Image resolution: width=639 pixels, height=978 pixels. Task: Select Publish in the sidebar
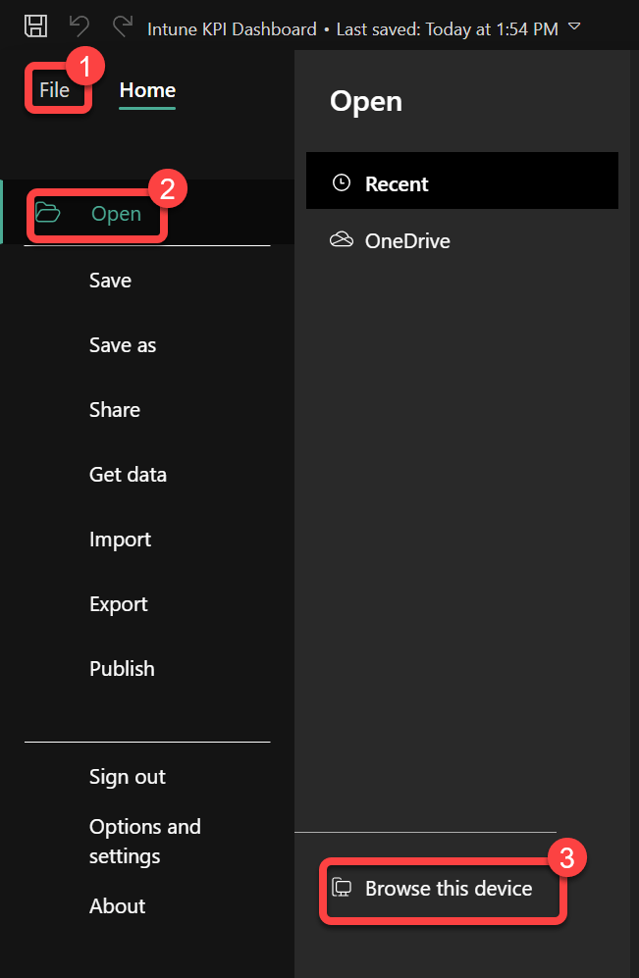coord(122,669)
